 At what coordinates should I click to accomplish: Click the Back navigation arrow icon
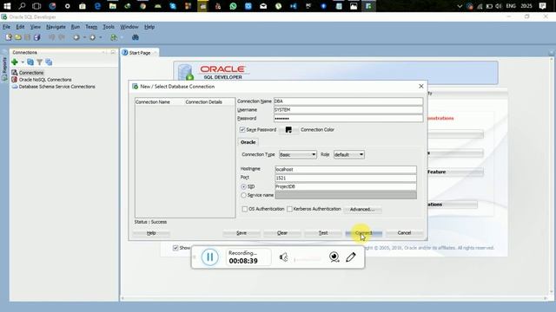[x=76, y=37]
